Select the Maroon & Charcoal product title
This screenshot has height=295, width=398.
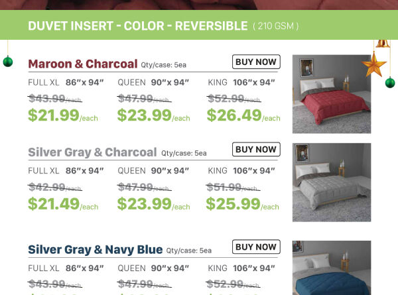tap(83, 64)
